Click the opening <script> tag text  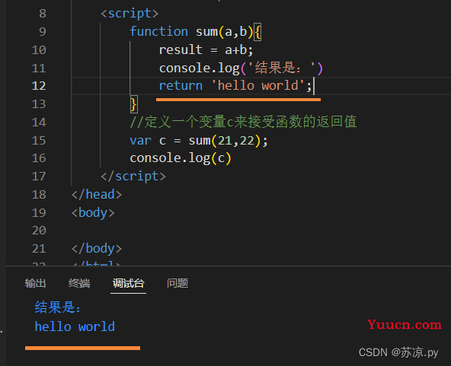pyautogui.click(x=130, y=14)
